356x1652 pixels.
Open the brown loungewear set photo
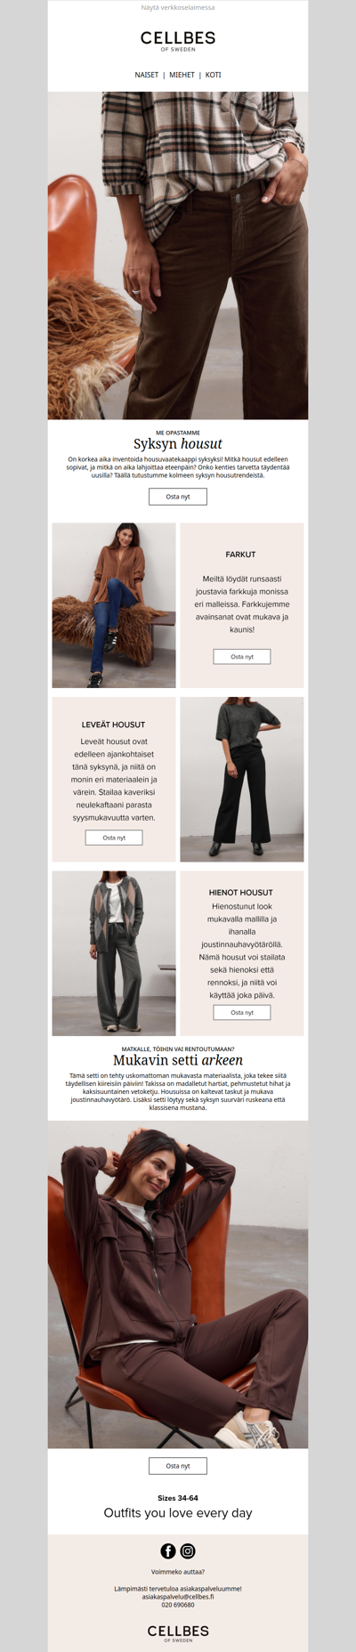[178, 1284]
